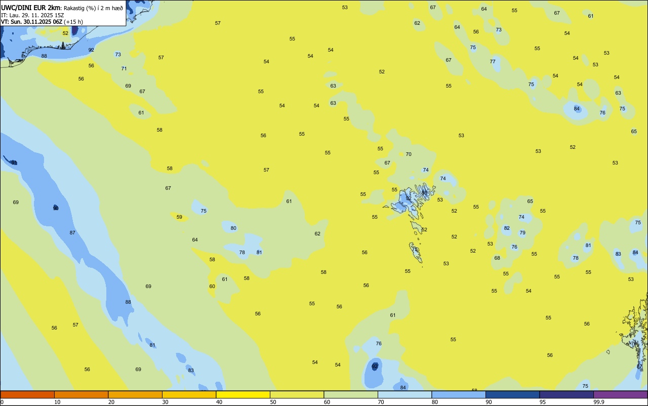The height and width of the screenshot is (406, 648).
Task: Select the bright yellow 40–50 legend swatch
Action: pyautogui.click(x=243, y=394)
